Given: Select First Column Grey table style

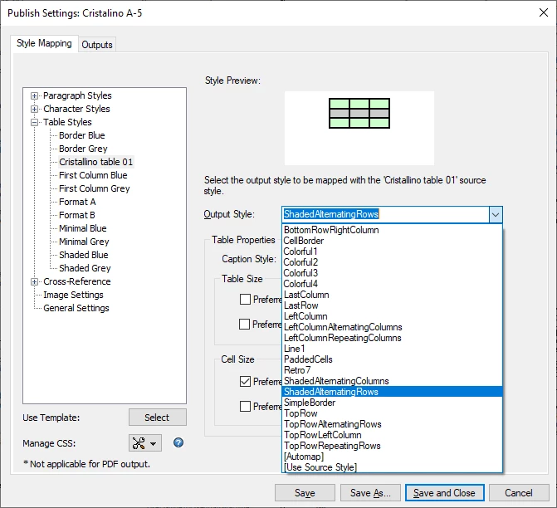Looking at the screenshot, I should pos(94,188).
